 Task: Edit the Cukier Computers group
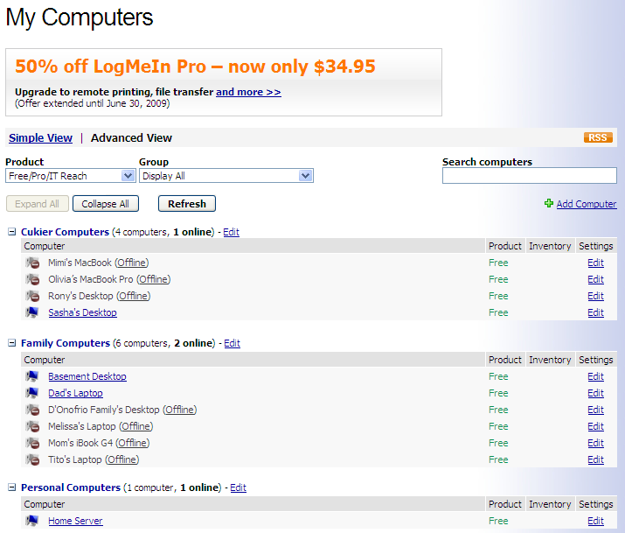231,232
